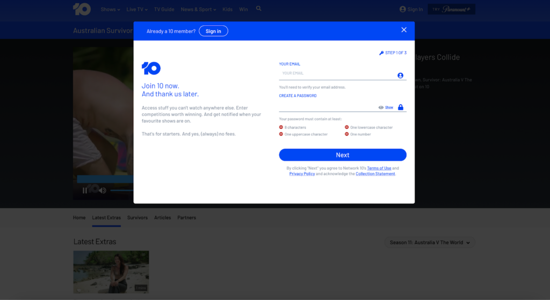
Task: Adjust the video volume slider
Action: coord(122,191)
